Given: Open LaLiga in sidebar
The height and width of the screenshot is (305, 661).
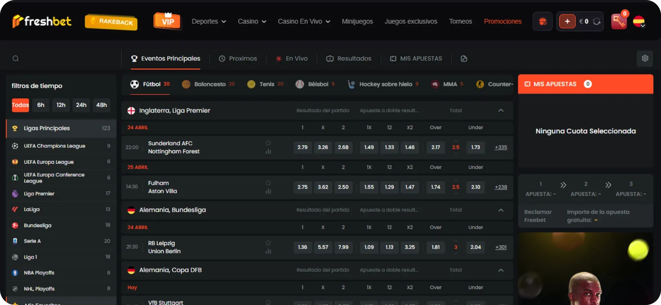Looking at the screenshot, I should tap(61, 209).
